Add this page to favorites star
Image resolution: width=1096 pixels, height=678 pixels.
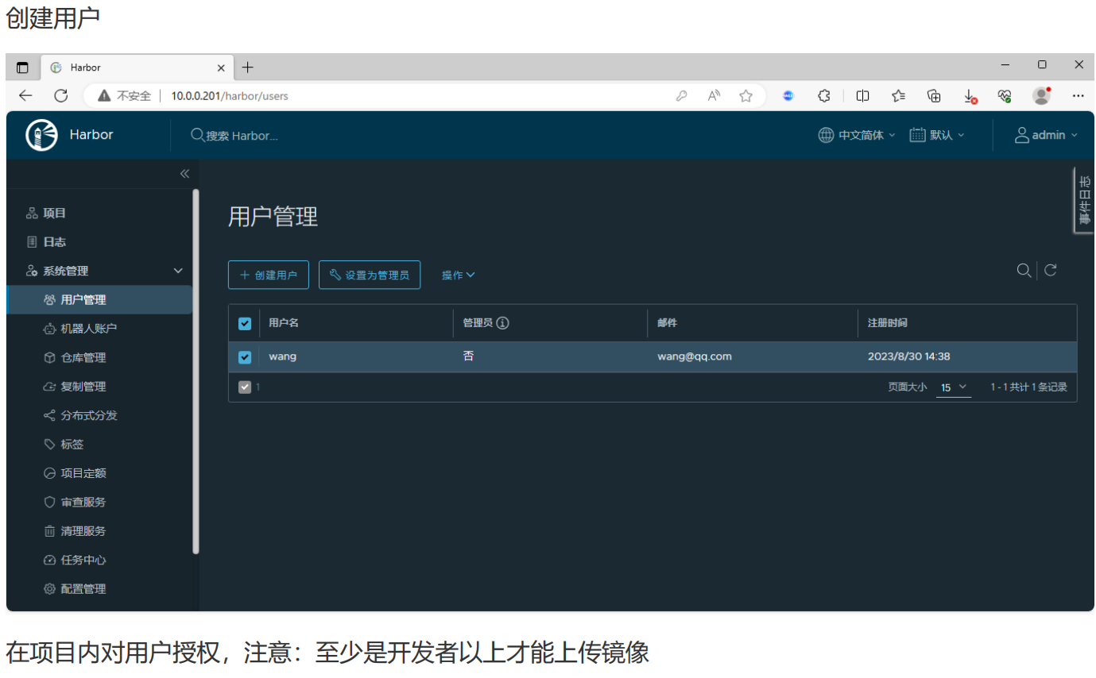pyautogui.click(x=746, y=96)
